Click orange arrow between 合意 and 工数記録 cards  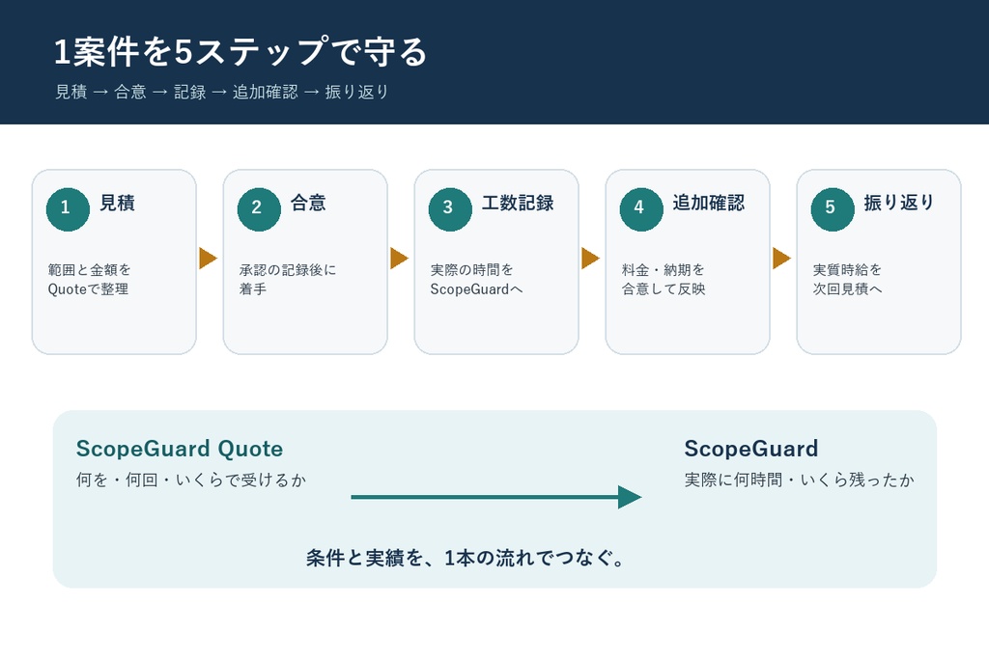[400, 259]
